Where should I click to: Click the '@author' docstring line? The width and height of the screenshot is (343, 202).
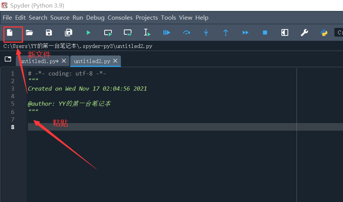tap(70, 103)
